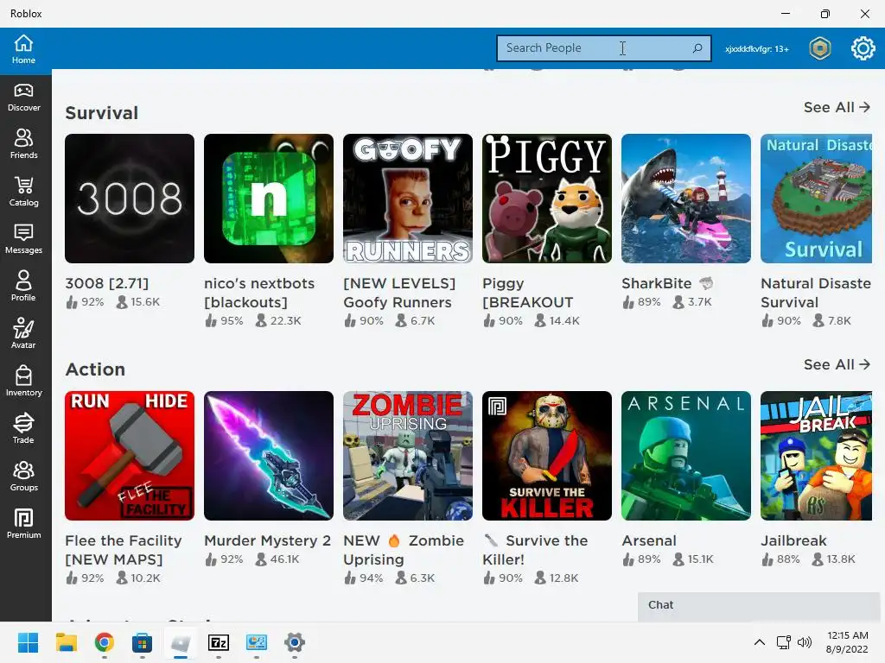This screenshot has height=663, width=885.
Task: Open the Premium membership icon
Action: click(23, 524)
